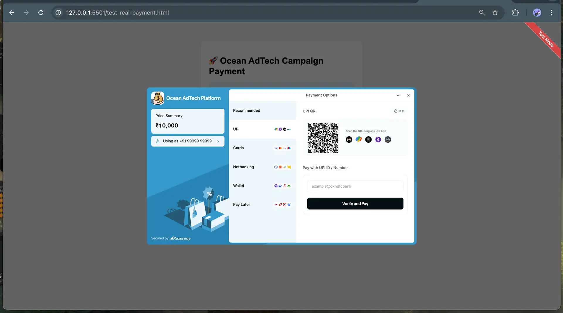563x313 pixels.
Task: Click the PhonePe app icon
Action: [x=378, y=140]
